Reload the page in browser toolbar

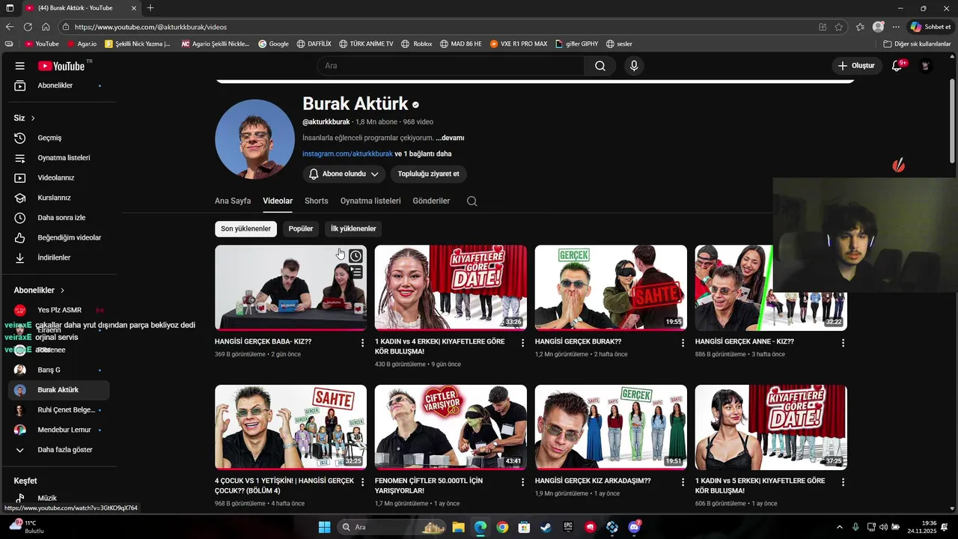coord(28,27)
